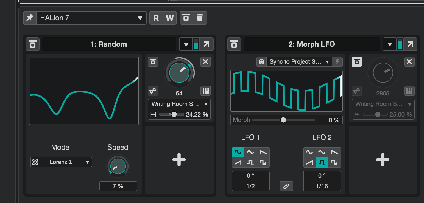Viewport: 424px width, 203px height.
Task: Open the Model dropdown showing Lorenz Σ
Action: point(61,162)
